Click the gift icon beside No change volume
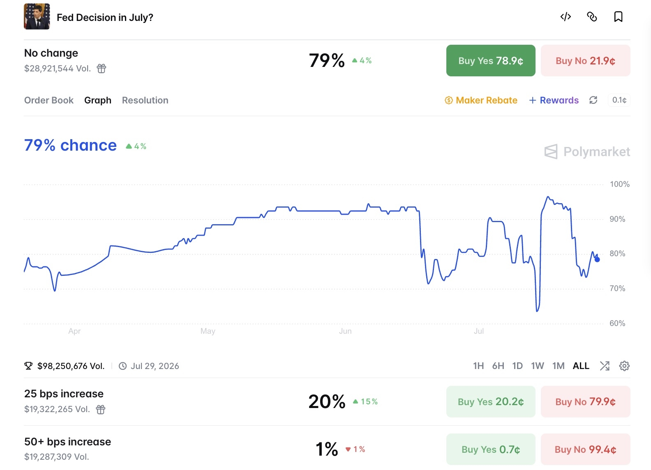Screen dimensions: 651x470 tap(102, 69)
